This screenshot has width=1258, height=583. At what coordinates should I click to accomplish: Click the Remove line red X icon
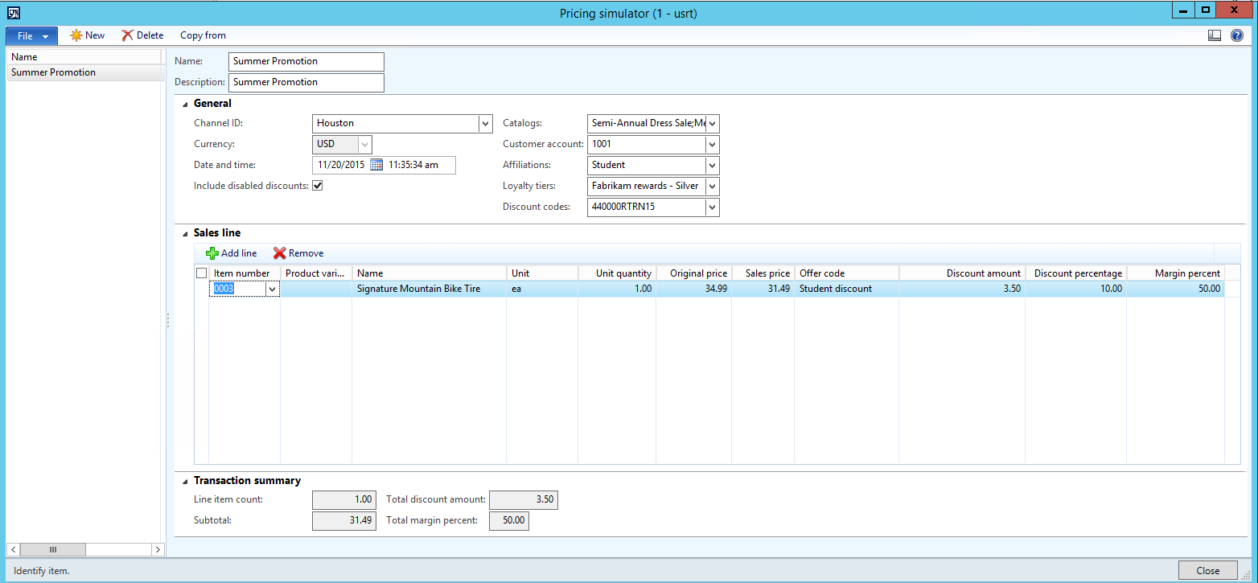pos(279,253)
